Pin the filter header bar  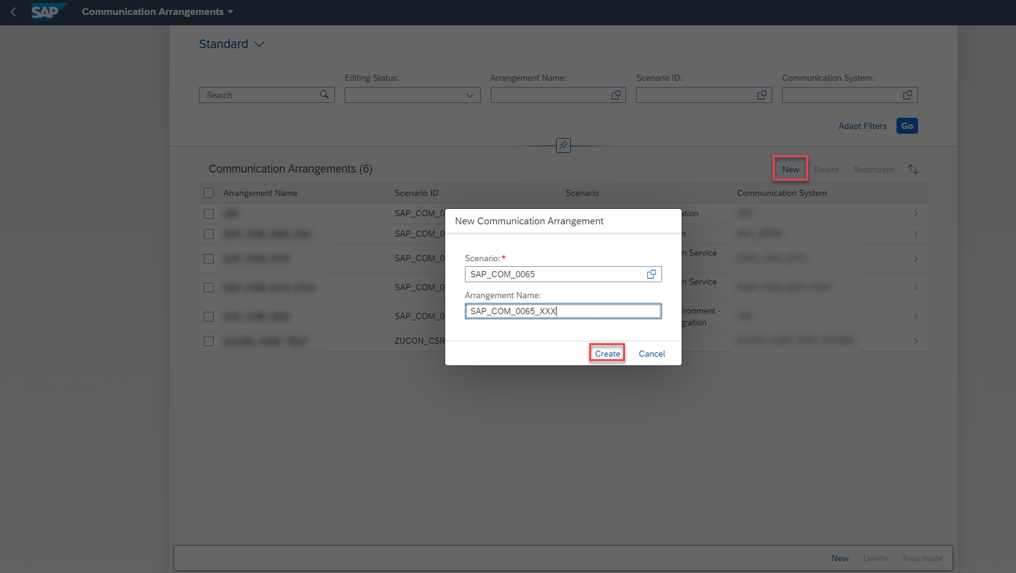563,145
